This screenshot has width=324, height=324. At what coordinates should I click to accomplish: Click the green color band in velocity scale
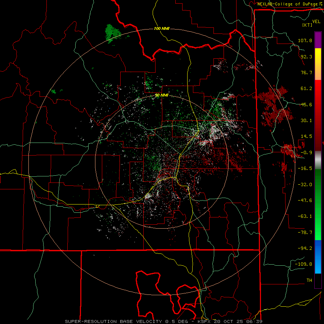(318, 204)
